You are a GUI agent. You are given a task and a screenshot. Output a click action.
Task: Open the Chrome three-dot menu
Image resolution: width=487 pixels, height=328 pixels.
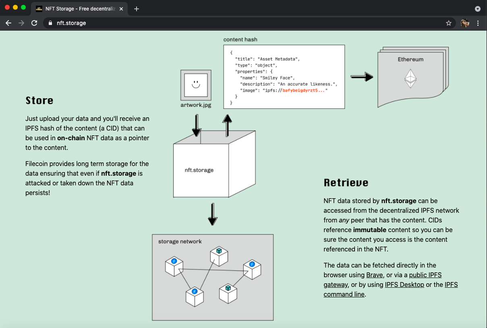[x=478, y=23]
